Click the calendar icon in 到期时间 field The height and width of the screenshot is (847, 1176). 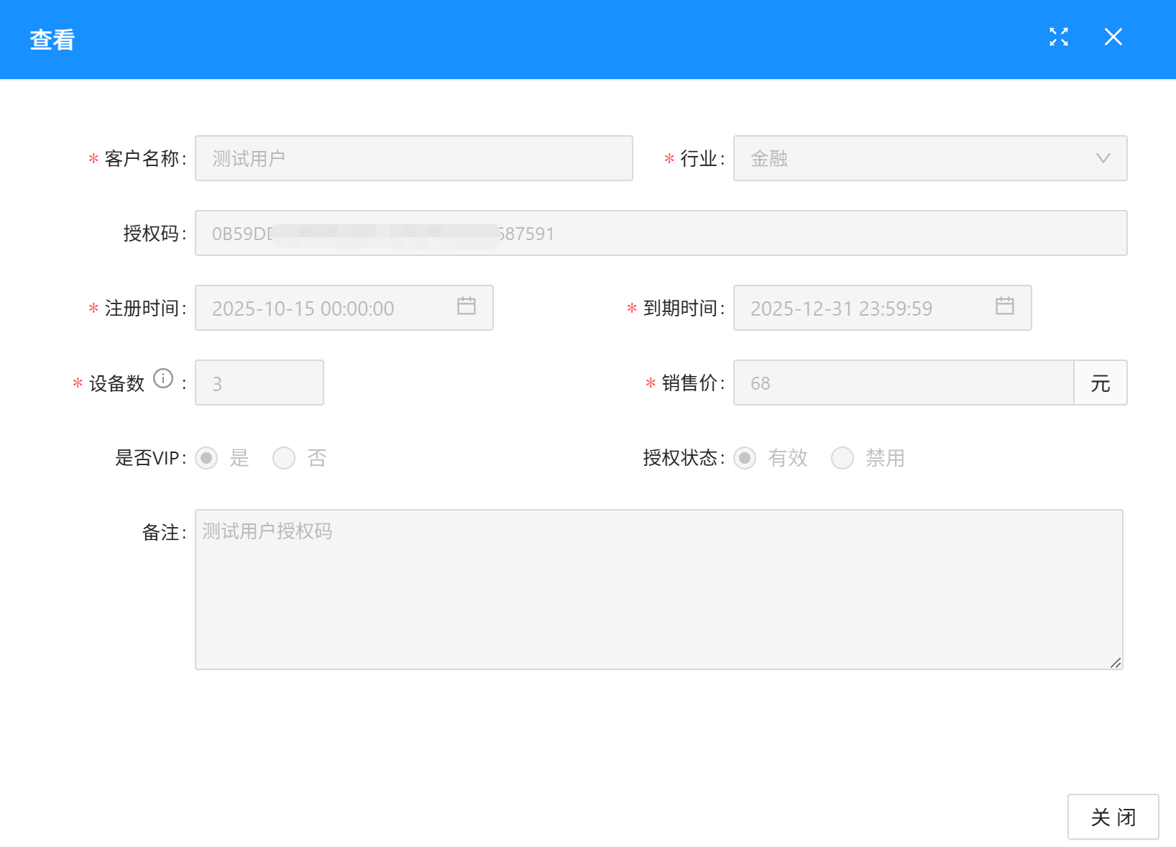(x=1004, y=306)
